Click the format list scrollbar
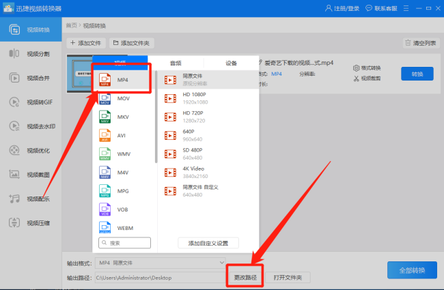The height and width of the screenshot is (290, 444). pos(156,117)
